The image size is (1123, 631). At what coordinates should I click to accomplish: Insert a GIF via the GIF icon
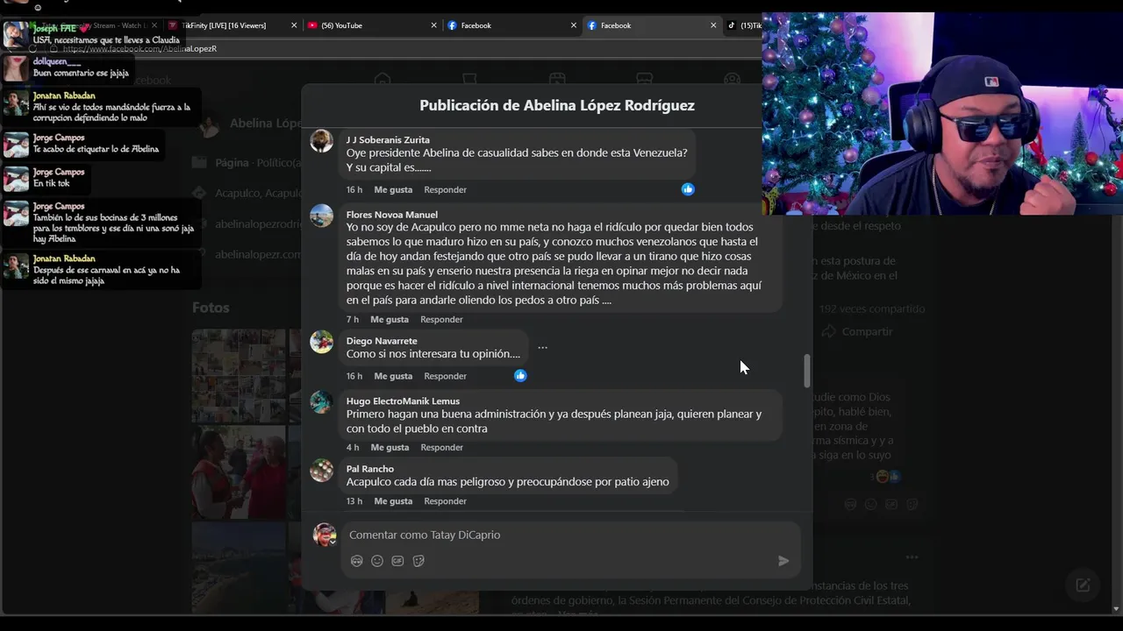(x=397, y=561)
